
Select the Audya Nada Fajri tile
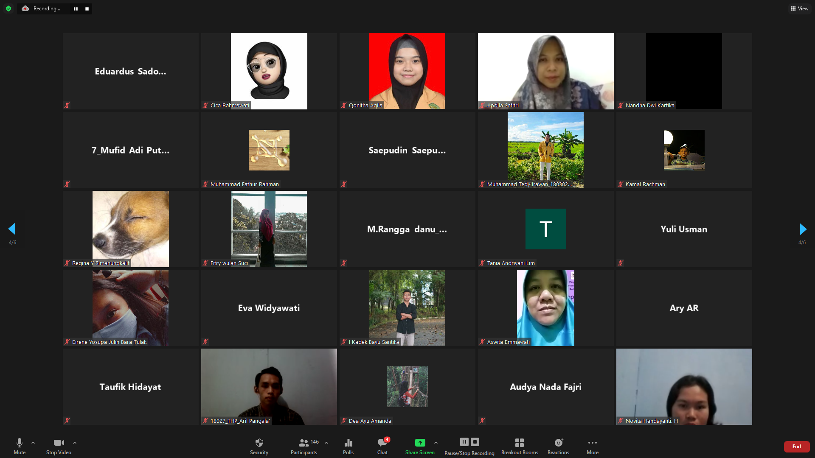tap(546, 387)
